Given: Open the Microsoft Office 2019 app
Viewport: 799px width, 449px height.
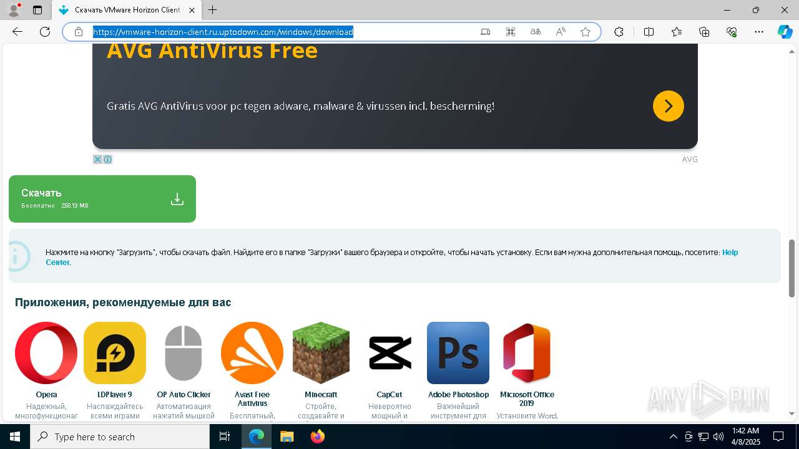Looking at the screenshot, I should coord(527,353).
